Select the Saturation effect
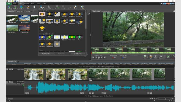The height and width of the screenshot is (102, 181). 42,45
